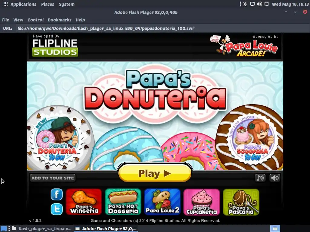Open the Places system menu
Image resolution: width=310 pixels, height=232 pixels.
click(48, 4)
